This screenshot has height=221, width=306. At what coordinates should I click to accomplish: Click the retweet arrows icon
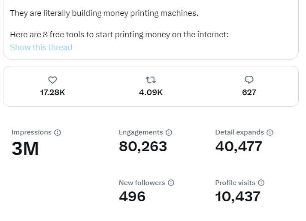tap(151, 80)
